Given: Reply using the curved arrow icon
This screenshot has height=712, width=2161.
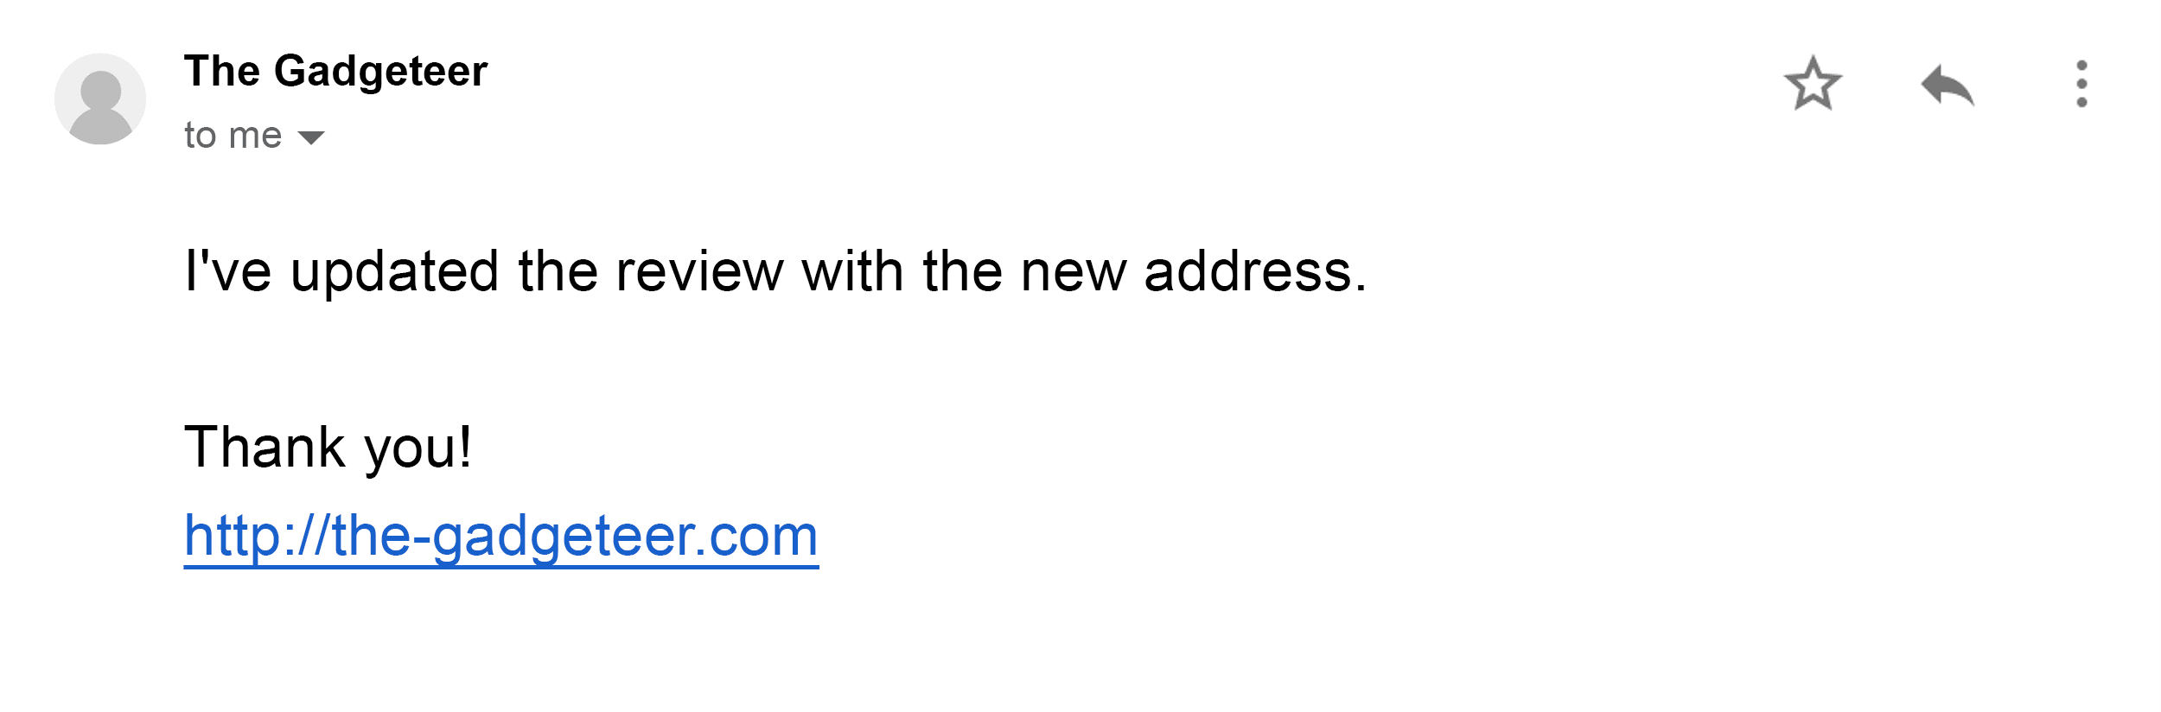Looking at the screenshot, I should [x=1947, y=85].
